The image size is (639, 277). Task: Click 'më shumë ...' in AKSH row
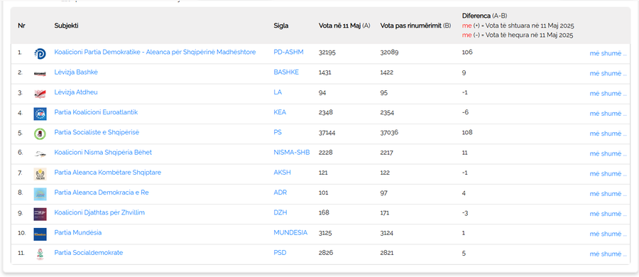(608, 173)
